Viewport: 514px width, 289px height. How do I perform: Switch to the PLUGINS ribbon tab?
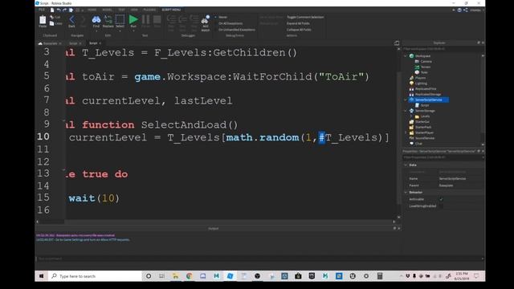point(149,10)
